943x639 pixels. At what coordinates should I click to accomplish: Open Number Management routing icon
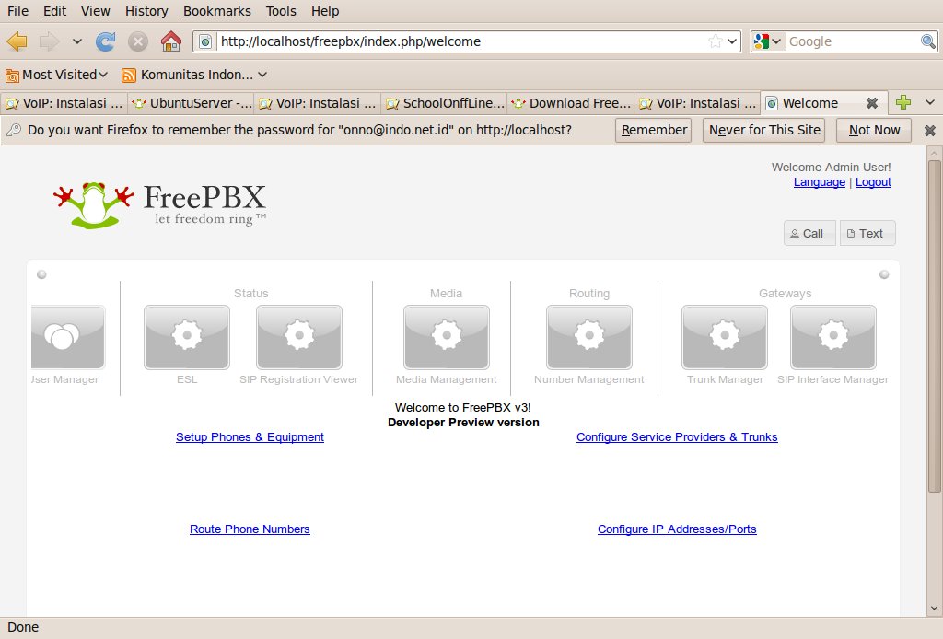pyautogui.click(x=589, y=337)
